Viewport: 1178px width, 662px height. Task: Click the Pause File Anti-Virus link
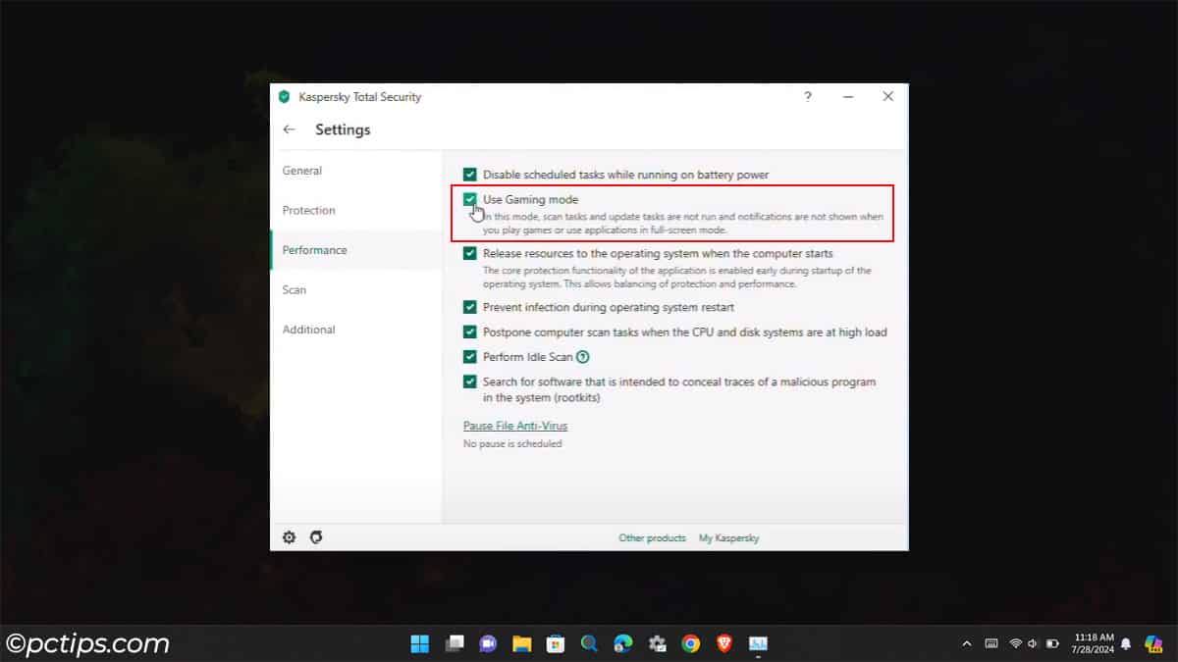[x=515, y=425]
